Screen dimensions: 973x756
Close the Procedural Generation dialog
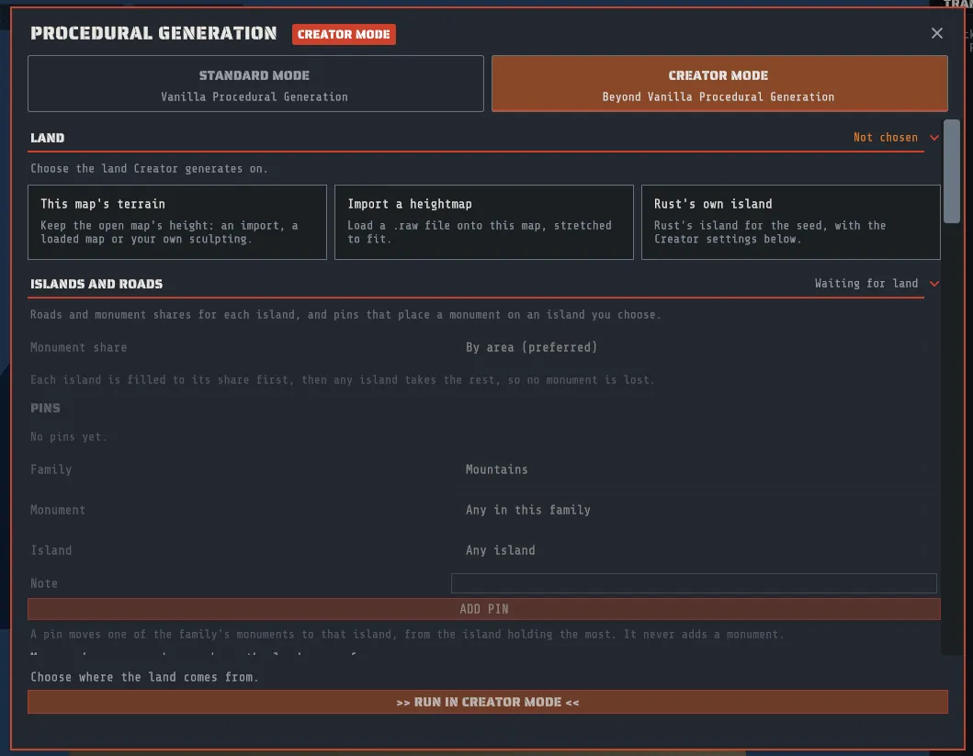point(936,33)
